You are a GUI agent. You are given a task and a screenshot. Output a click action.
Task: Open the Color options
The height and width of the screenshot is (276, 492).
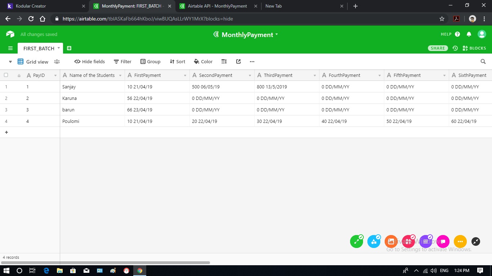[203, 61]
